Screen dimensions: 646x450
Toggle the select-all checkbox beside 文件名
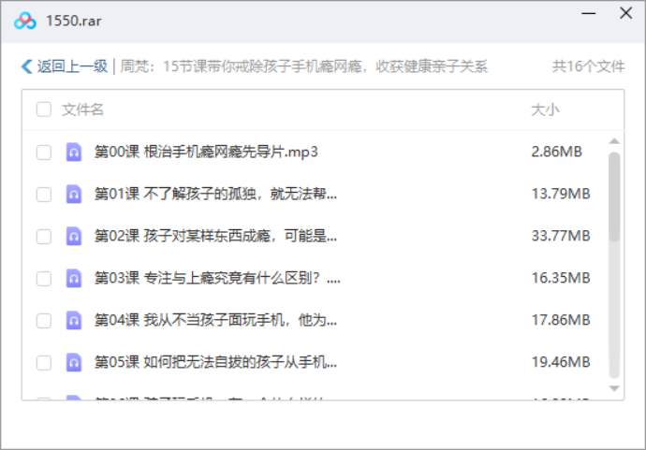pyautogui.click(x=44, y=109)
